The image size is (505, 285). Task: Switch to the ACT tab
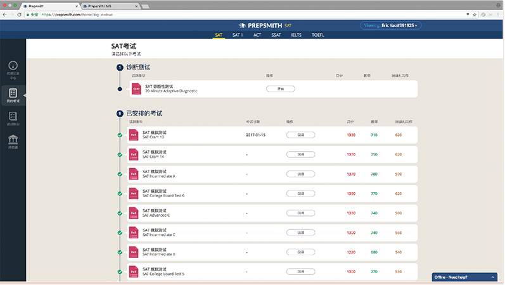click(257, 35)
